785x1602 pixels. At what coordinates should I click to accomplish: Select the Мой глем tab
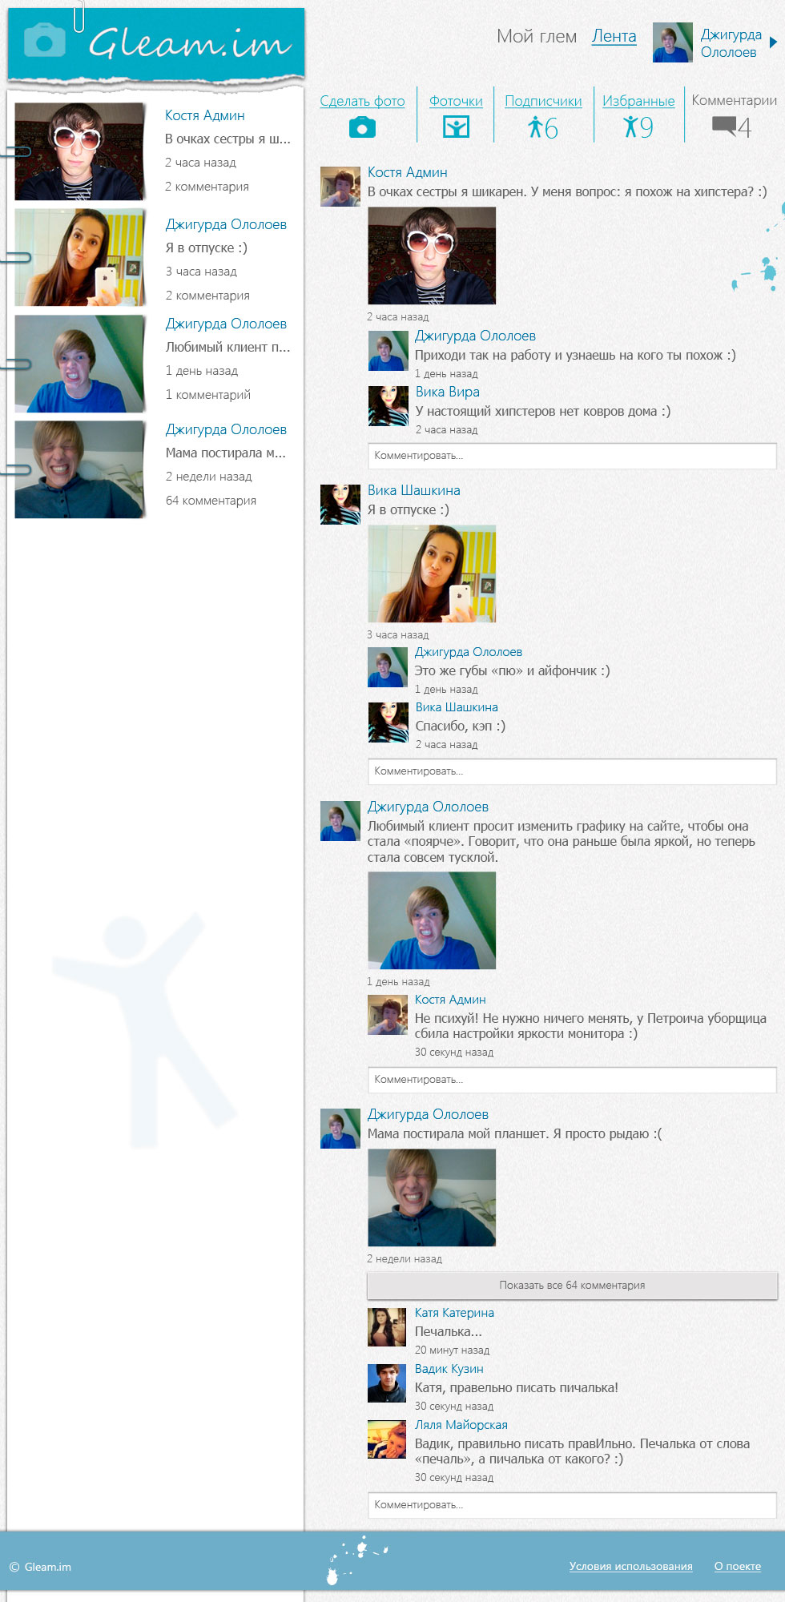(x=537, y=36)
